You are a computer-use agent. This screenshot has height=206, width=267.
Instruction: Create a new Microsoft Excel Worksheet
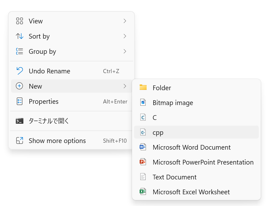click(x=191, y=192)
